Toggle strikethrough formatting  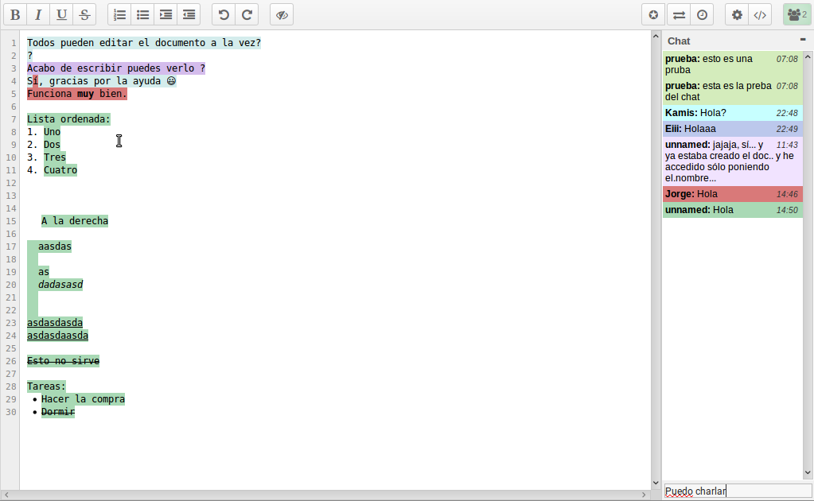(84, 14)
